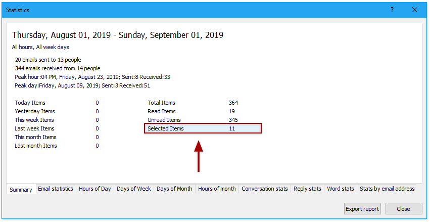Select the highlighted Selected Items row
This screenshot has width=430, height=222.
tap(203, 128)
